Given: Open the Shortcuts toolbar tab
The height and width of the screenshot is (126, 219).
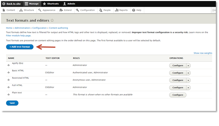Looking at the screenshot, I should (51, 4).
